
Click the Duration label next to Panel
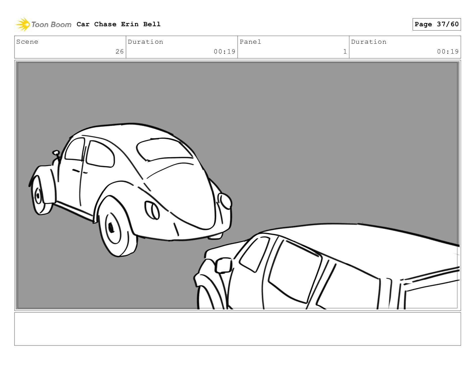(369, 42)
